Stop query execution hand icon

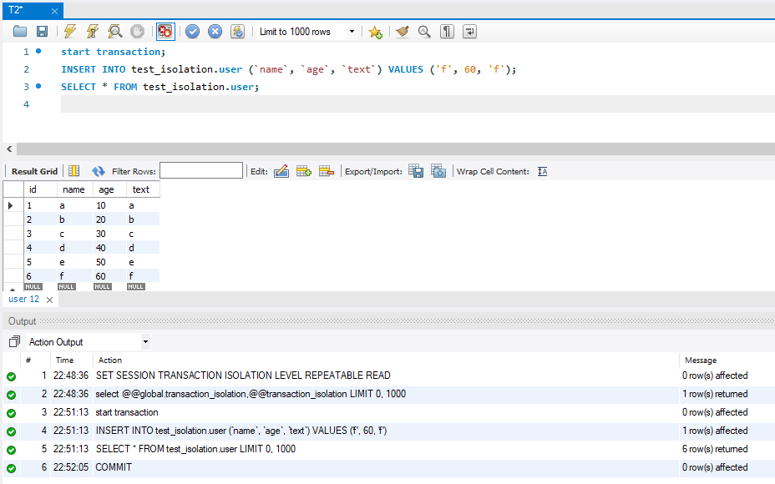tap(137, 32)
